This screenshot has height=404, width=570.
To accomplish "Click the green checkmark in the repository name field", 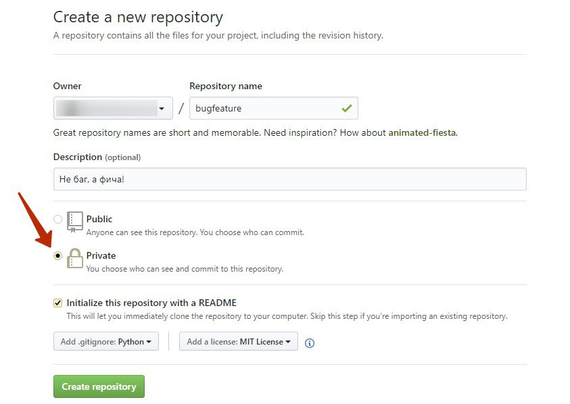I will click(x=347, y=108).
